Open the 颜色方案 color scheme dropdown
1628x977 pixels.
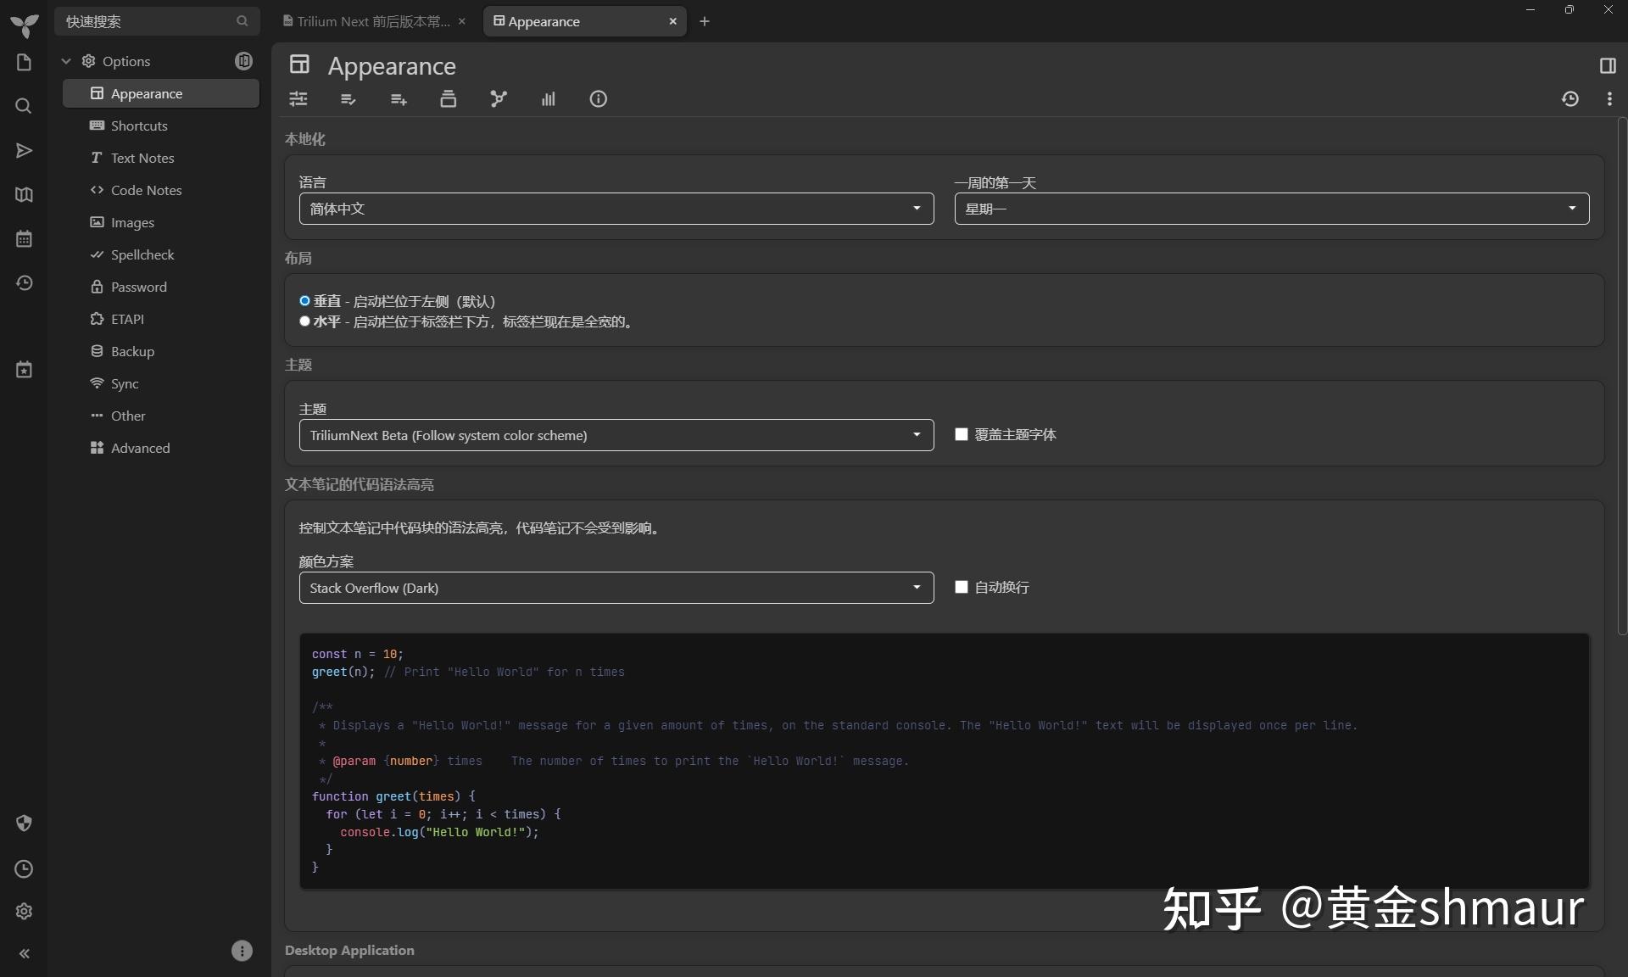click(x=616, y=588)
